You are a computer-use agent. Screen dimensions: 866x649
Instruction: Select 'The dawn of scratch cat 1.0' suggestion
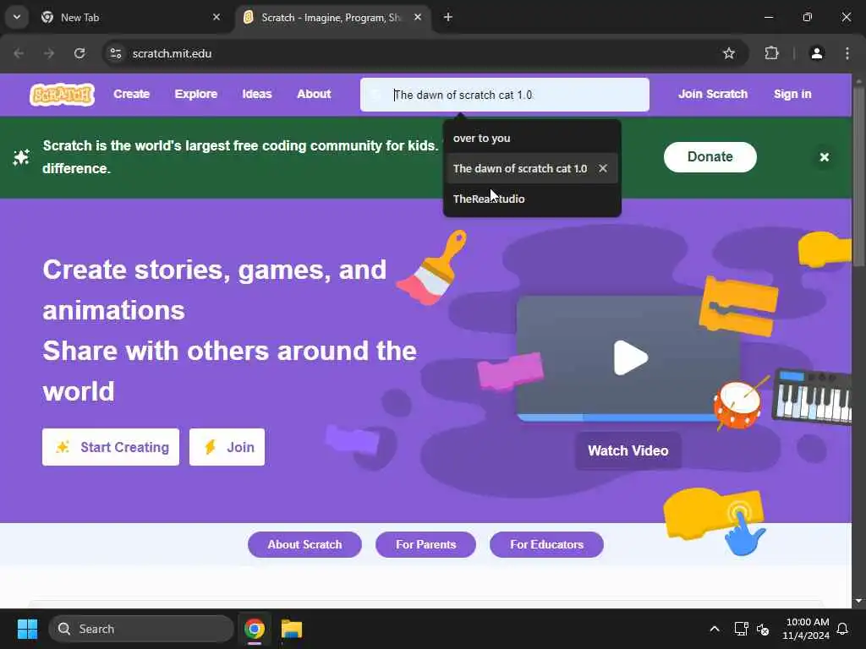point(520,168)
